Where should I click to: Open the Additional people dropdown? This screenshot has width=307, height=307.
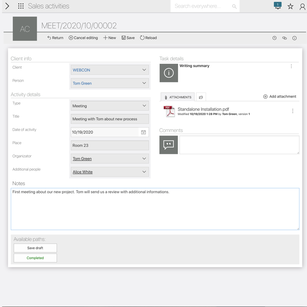[109, 172]
